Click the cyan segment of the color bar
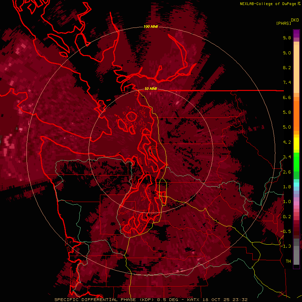This screenshot has width=302, height=302. 296,185
